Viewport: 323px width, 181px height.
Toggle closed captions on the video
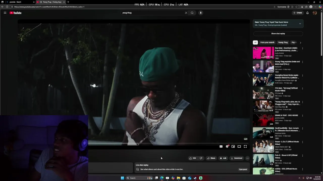click(x=221, y=146)
